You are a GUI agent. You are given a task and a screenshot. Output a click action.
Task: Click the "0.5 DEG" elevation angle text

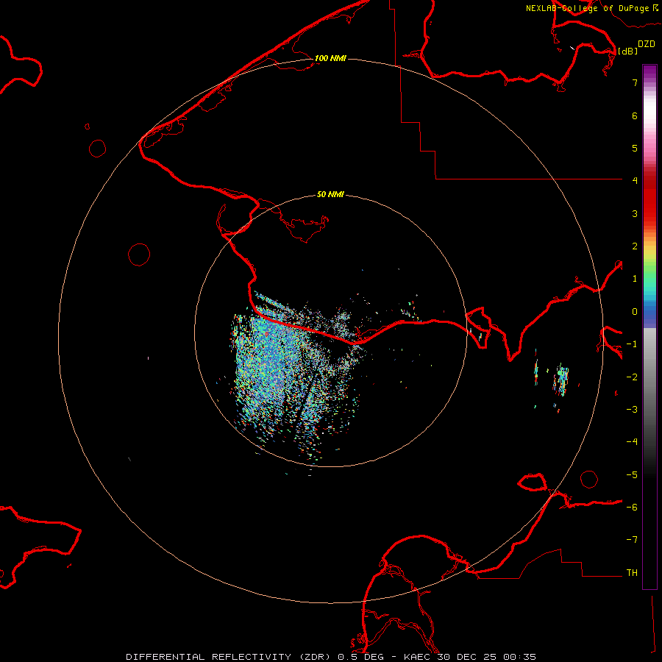(x=361, y=657)
